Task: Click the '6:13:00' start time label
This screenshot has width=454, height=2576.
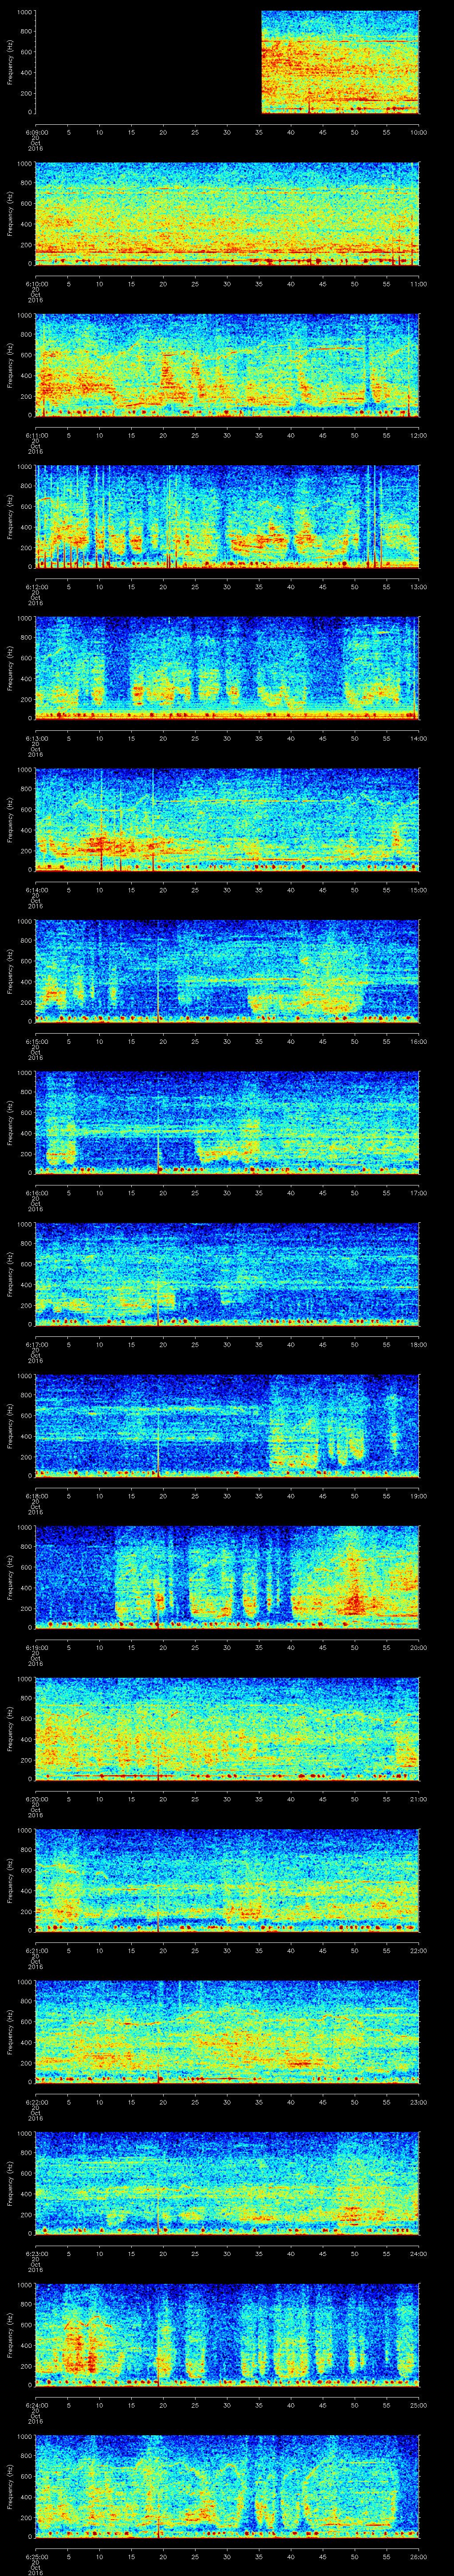Action: [x=36, y=738]
